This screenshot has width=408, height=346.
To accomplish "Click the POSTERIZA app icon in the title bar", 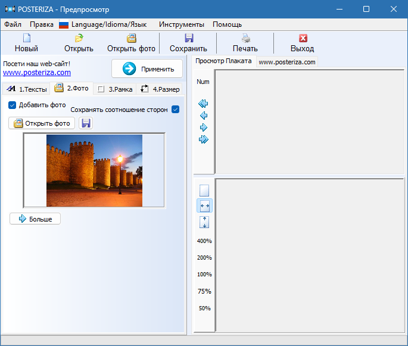I will 10,9.
